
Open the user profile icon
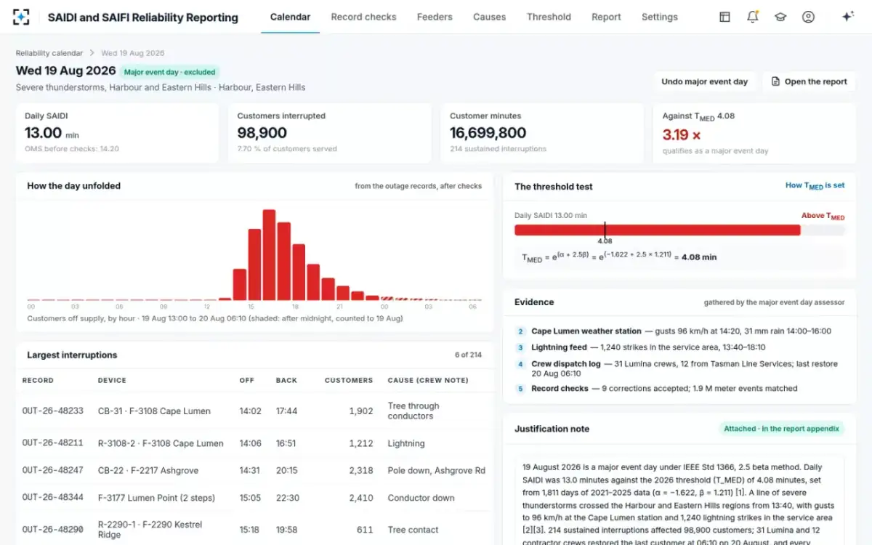click(808, 17)
